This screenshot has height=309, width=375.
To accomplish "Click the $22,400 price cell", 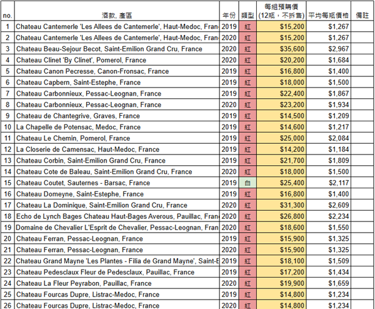I will tap(281, 94).
